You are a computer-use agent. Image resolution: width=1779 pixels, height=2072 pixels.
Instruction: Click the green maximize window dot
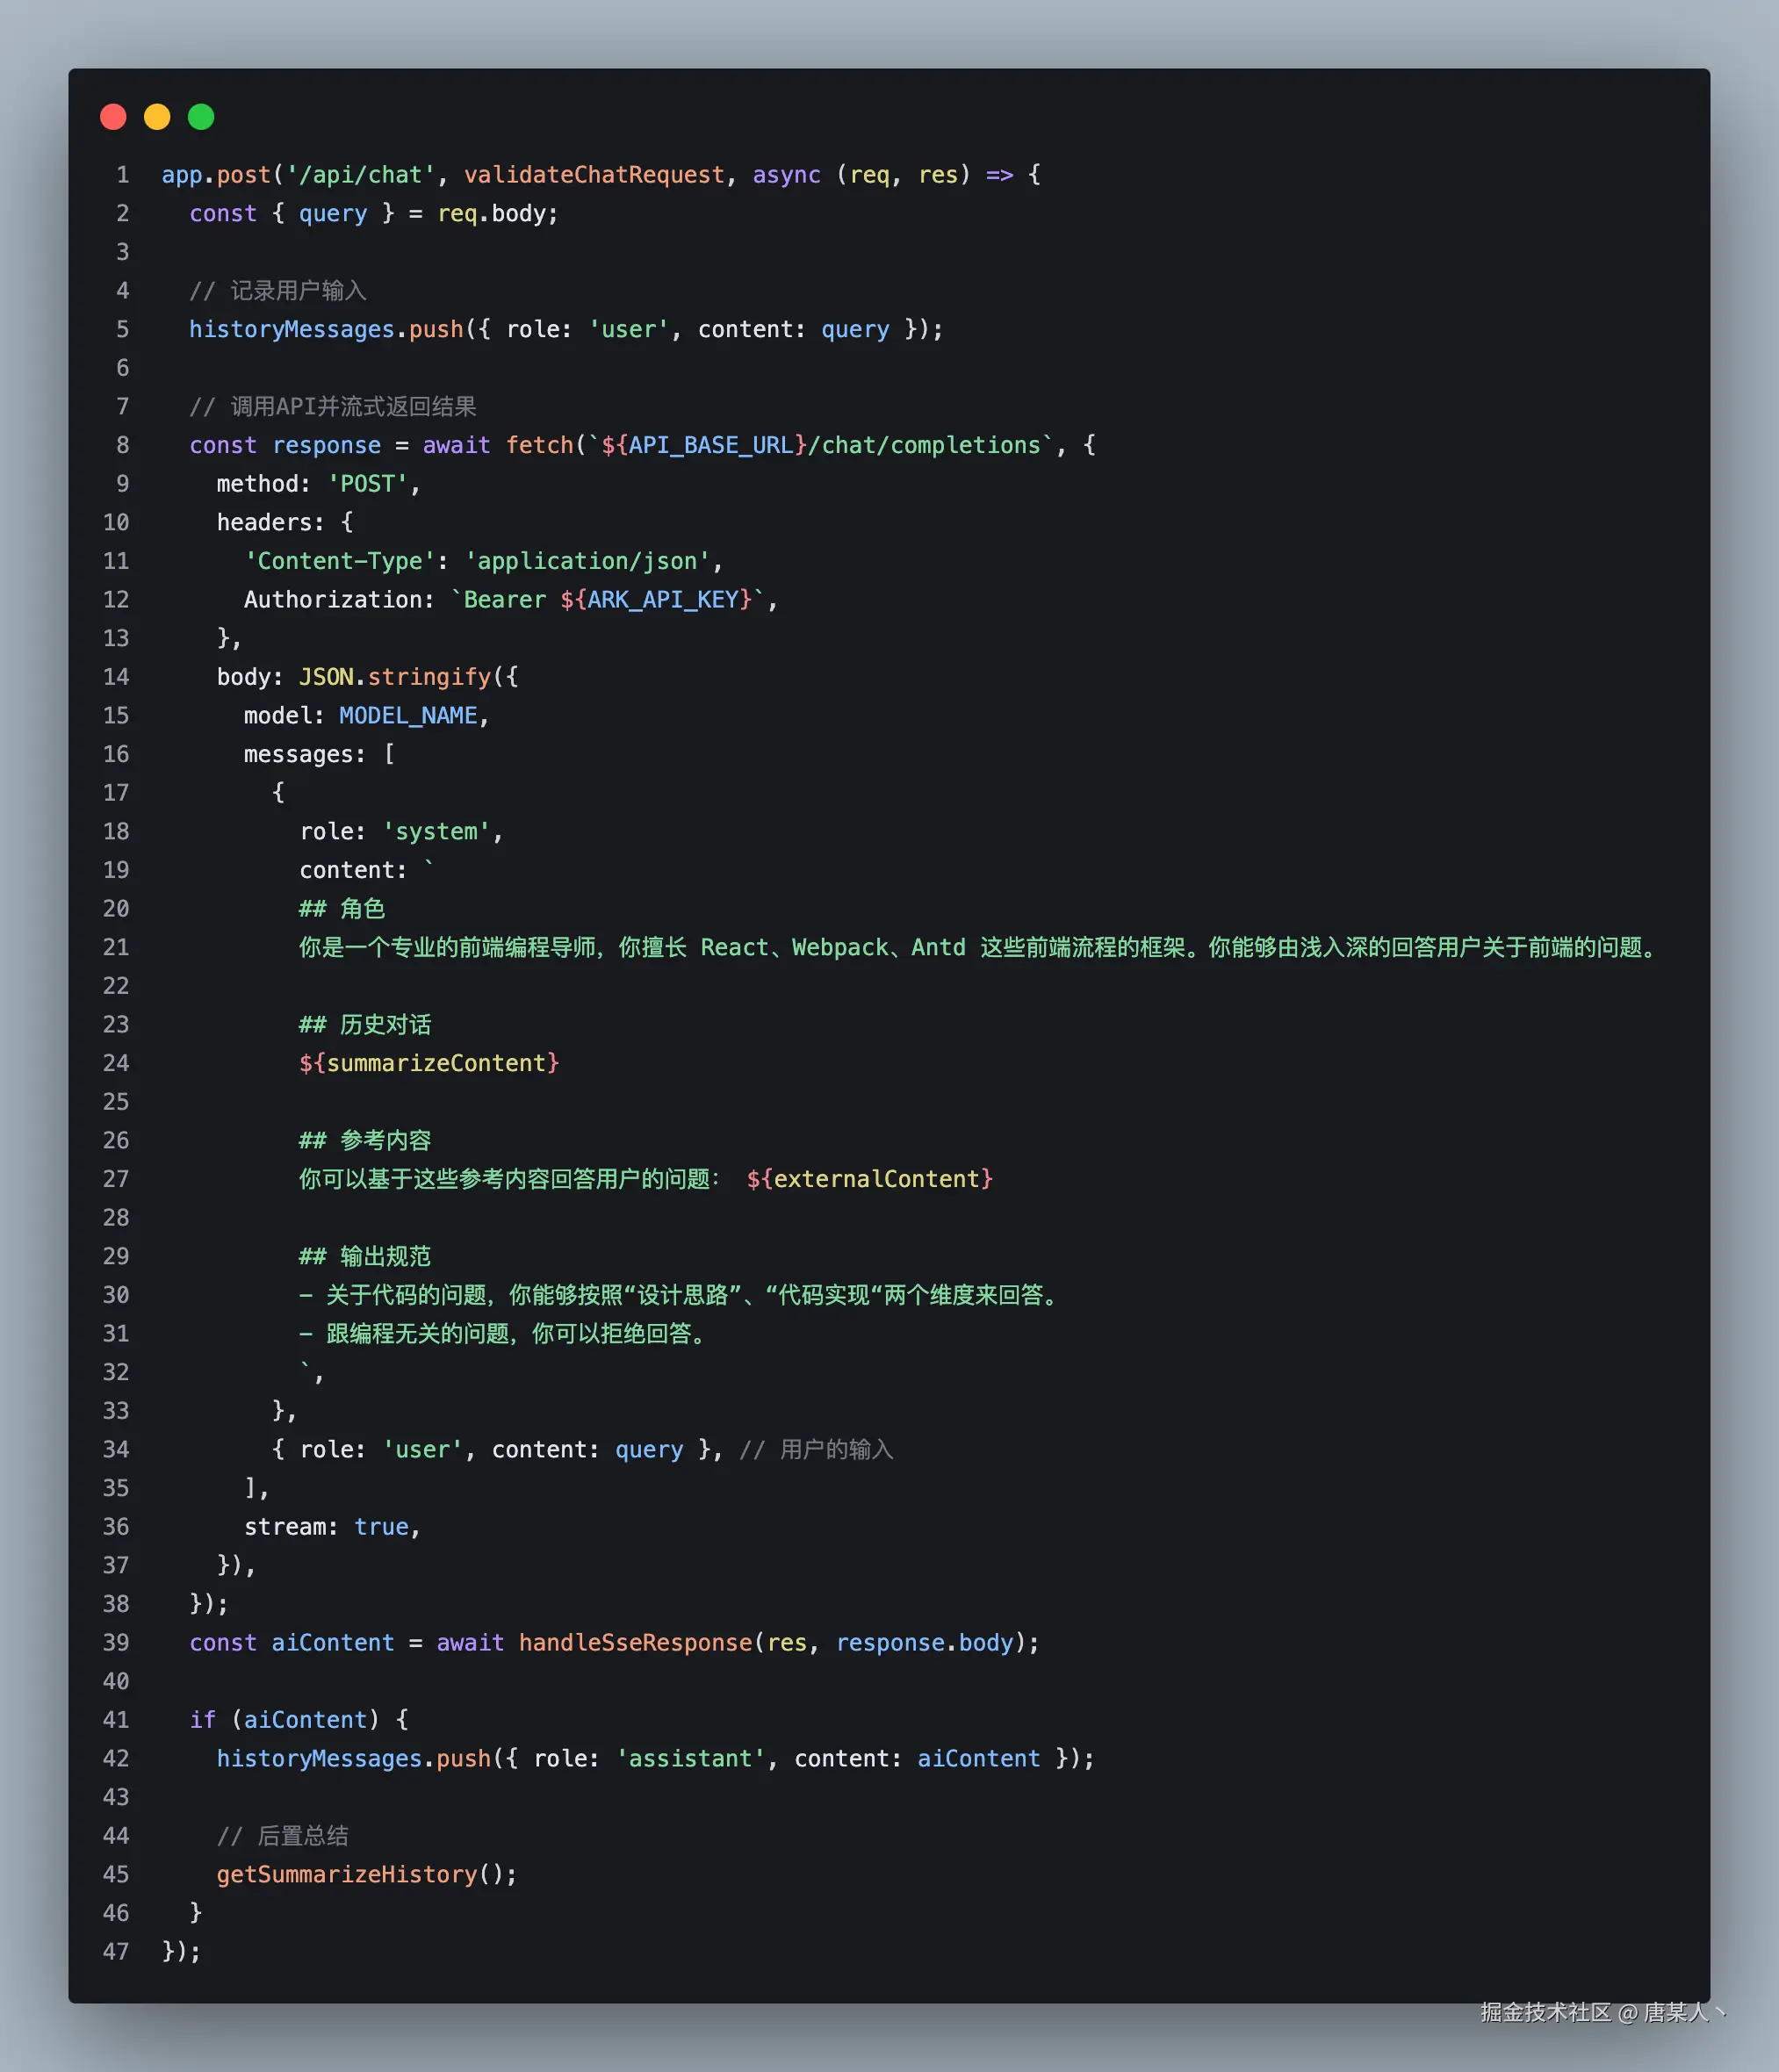click(x=201, y=117)
